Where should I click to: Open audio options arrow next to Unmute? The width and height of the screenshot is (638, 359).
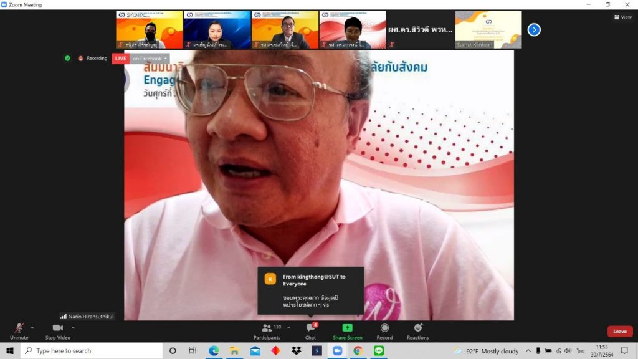[32, 328]
